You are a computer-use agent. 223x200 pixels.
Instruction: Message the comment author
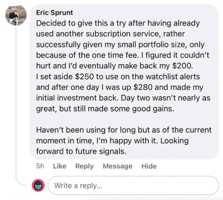click(117, 166)
